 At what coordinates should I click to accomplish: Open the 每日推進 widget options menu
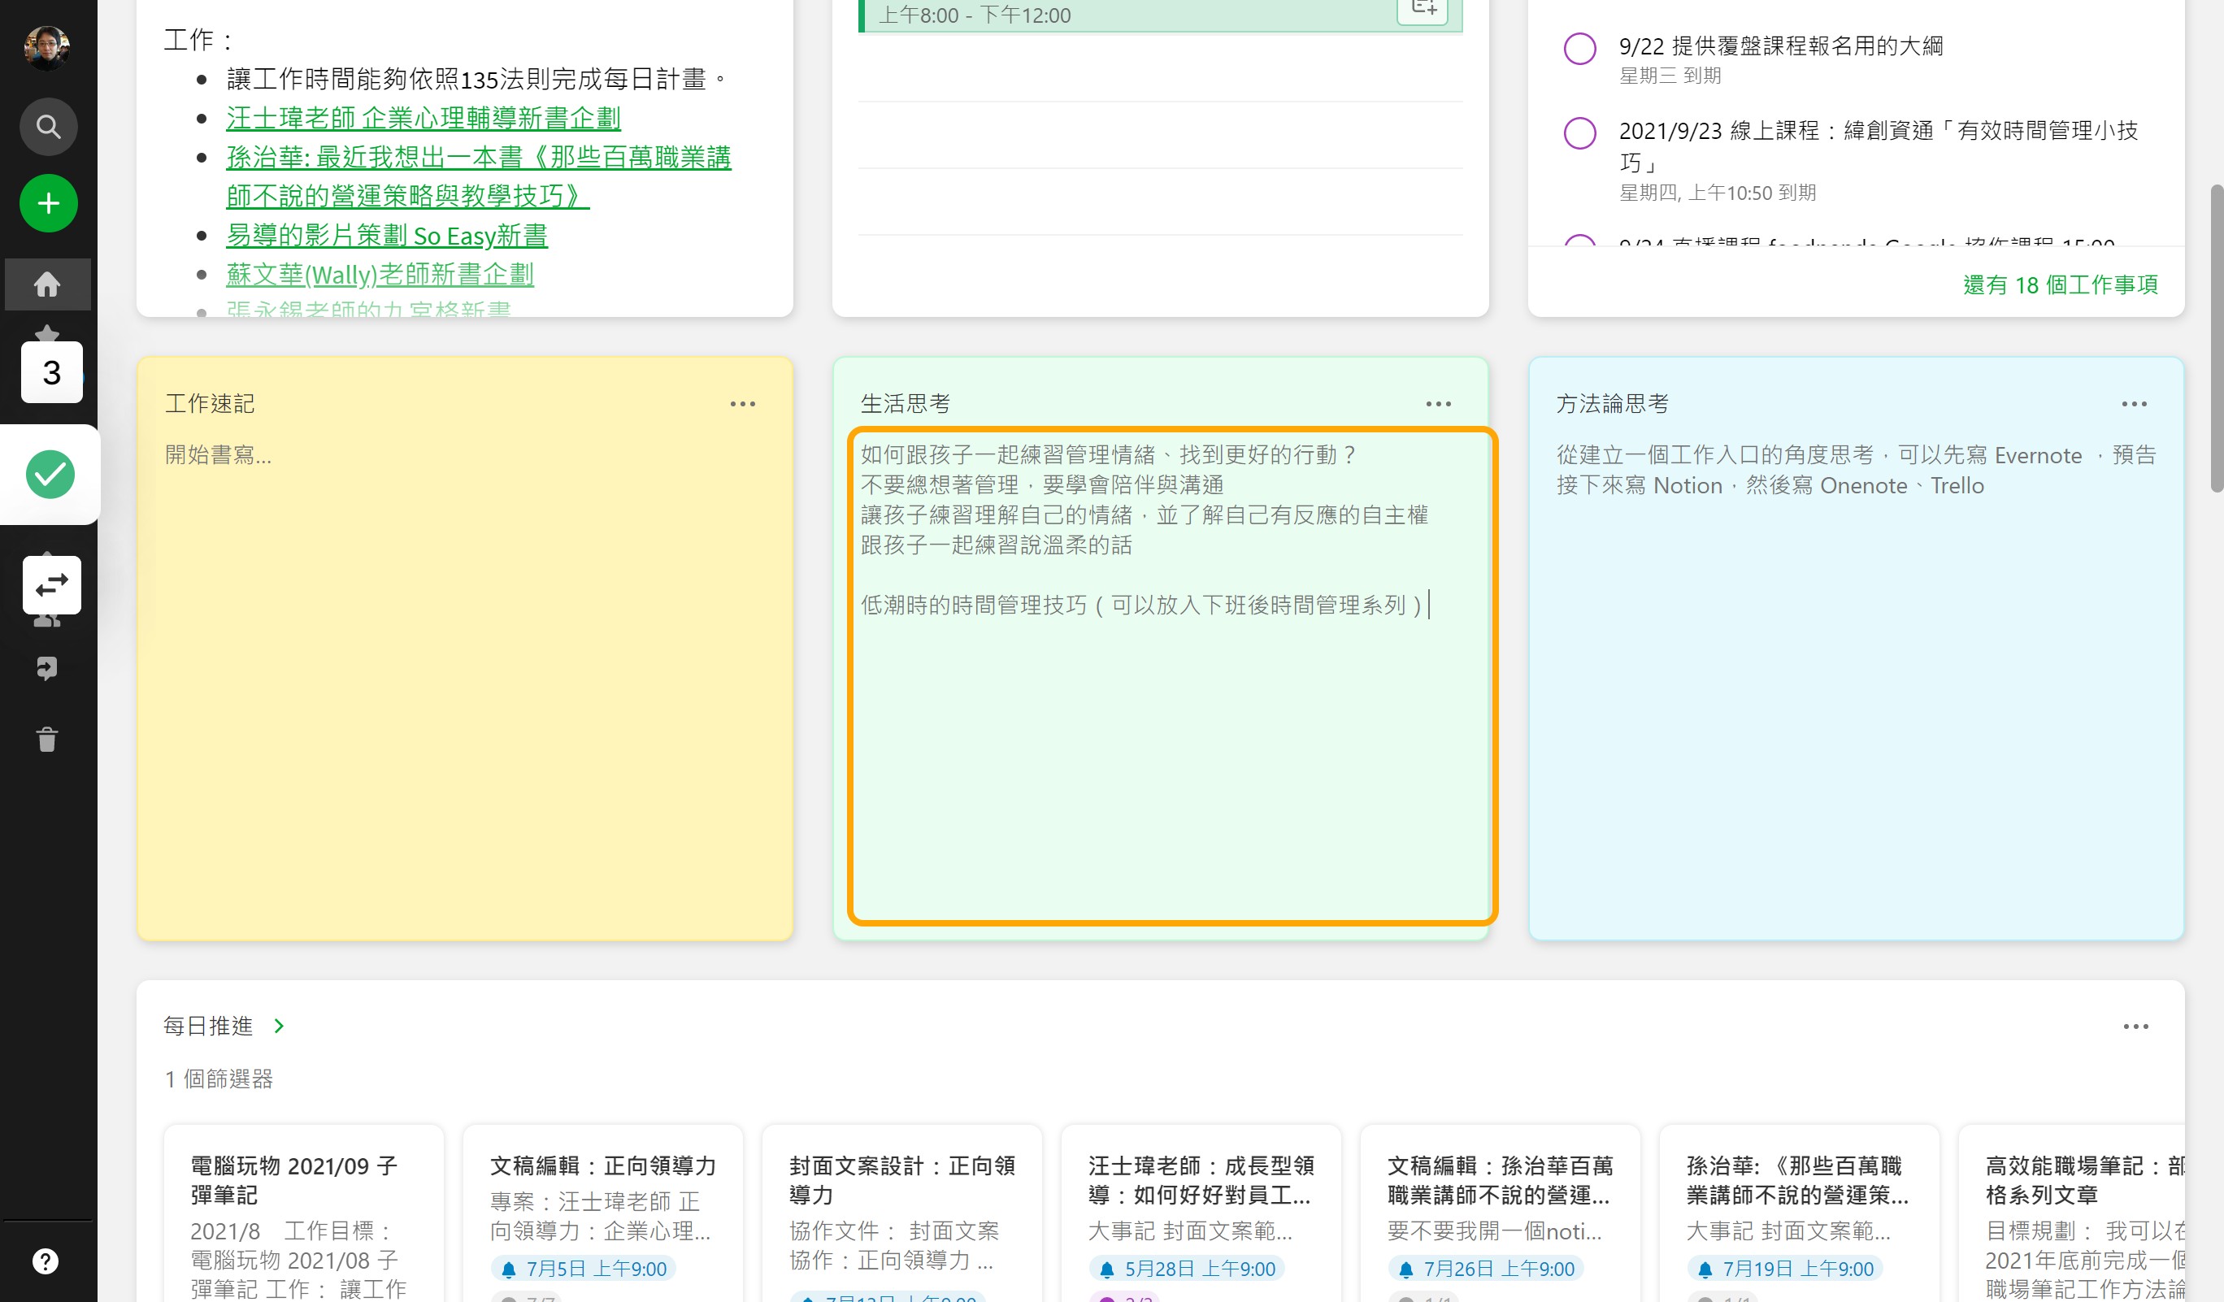click(2135, 1026)
